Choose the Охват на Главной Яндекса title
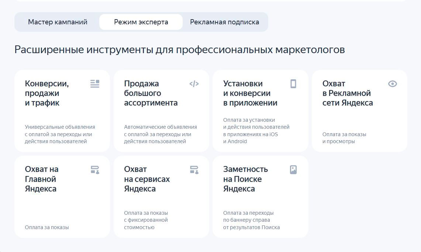Screen dimensions: 421x252 42,179
